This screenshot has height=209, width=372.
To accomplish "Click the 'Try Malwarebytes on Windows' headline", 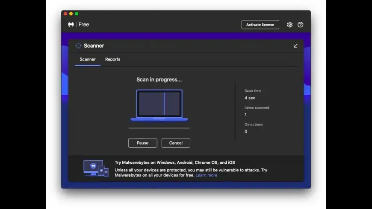I will pos(175,163).
